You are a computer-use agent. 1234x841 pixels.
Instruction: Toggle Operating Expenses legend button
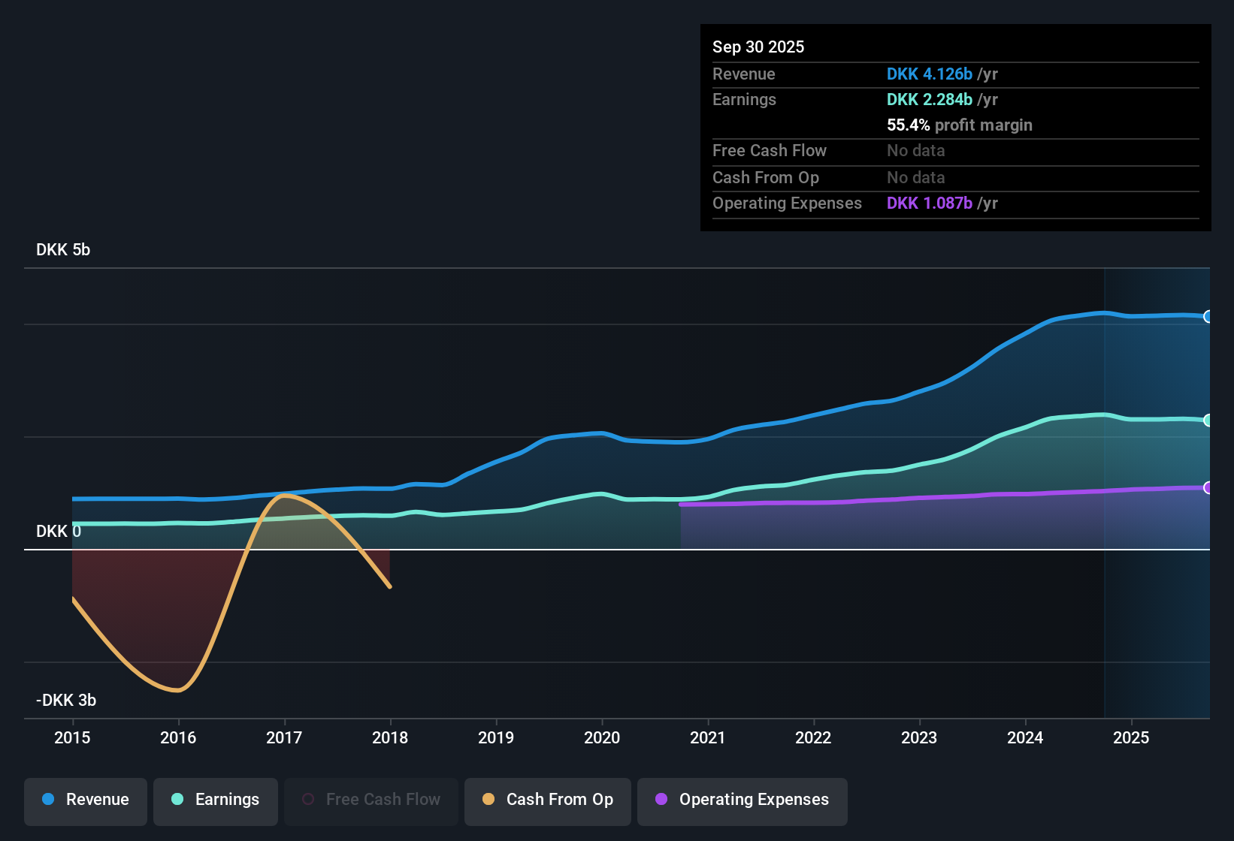point(743,800)
